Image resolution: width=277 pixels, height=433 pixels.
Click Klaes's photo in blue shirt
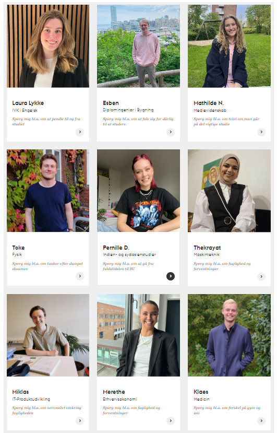click(230, 335)
